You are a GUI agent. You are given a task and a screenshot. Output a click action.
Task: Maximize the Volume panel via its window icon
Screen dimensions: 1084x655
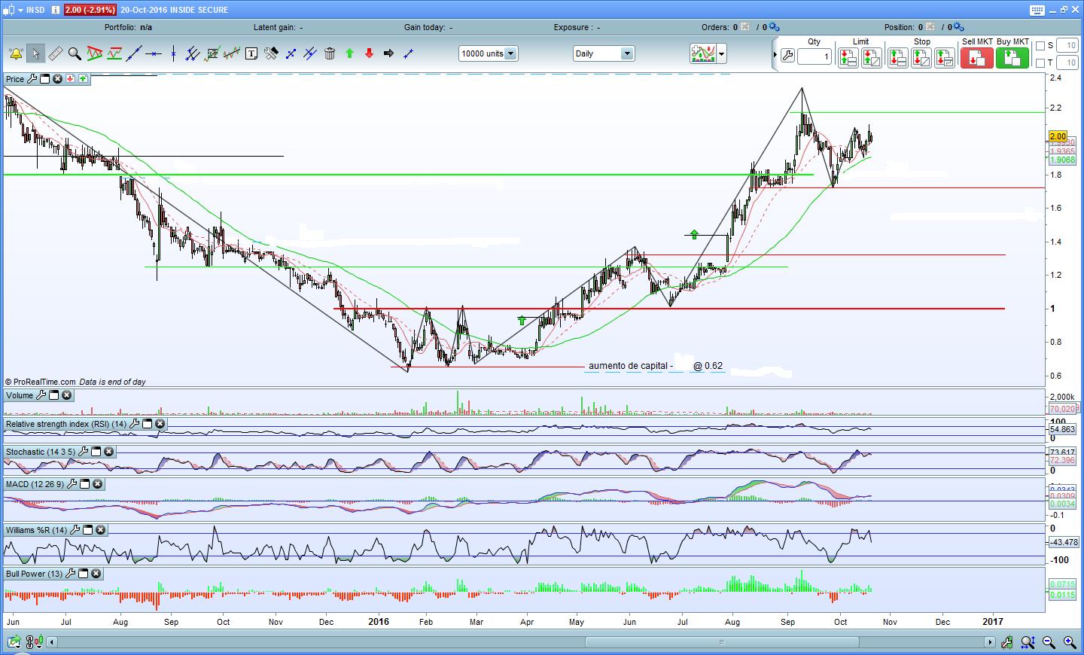(x=54, y=395)
